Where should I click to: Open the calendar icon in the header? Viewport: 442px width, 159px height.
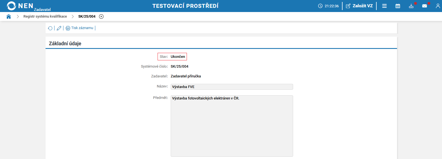[x=398, y=6]
